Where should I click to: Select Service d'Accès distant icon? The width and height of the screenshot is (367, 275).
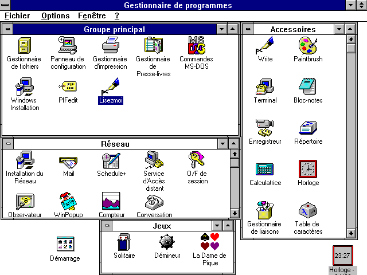pyautogui.click(x=154, y=160)
